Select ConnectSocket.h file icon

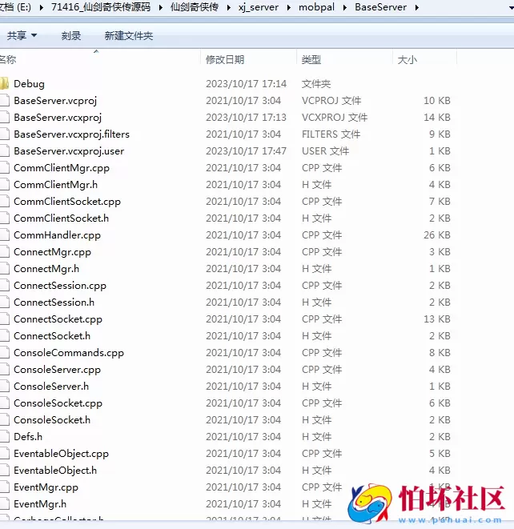tap(4, 336)
